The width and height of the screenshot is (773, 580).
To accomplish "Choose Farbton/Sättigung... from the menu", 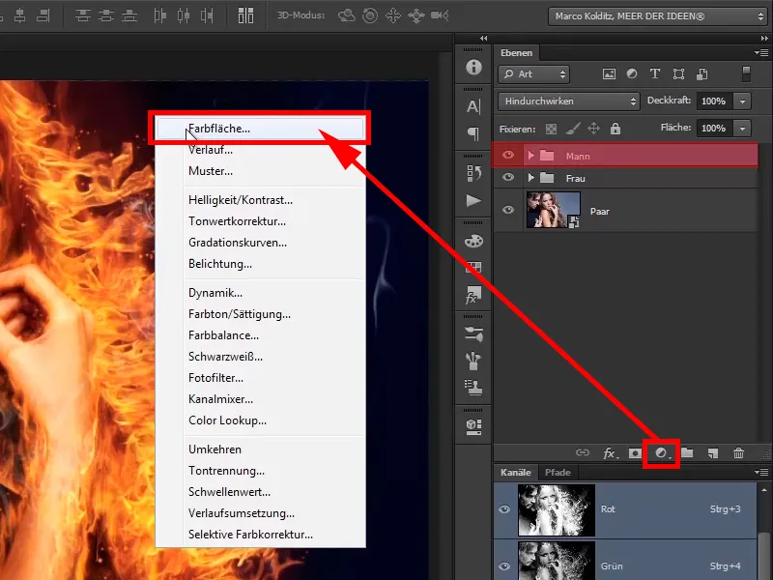I will [x=260, y=313].
